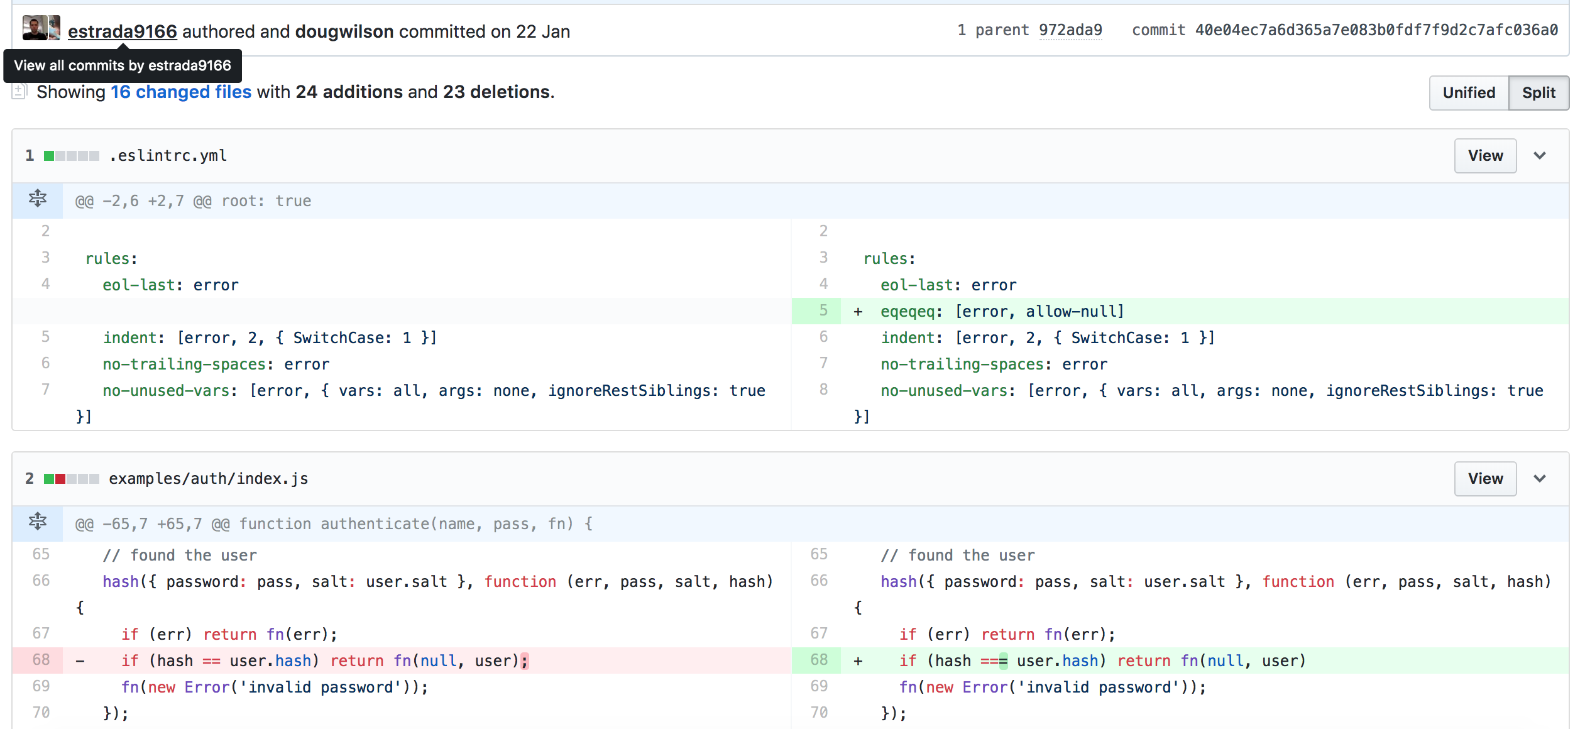Click line number 5 next to the eqeqeq addition
This screenshot has width=1585, height=729.
click(824, 310)
